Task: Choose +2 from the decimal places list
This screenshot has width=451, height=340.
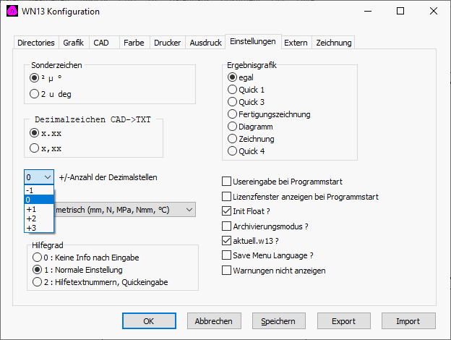Action: [x=31, y=218]
